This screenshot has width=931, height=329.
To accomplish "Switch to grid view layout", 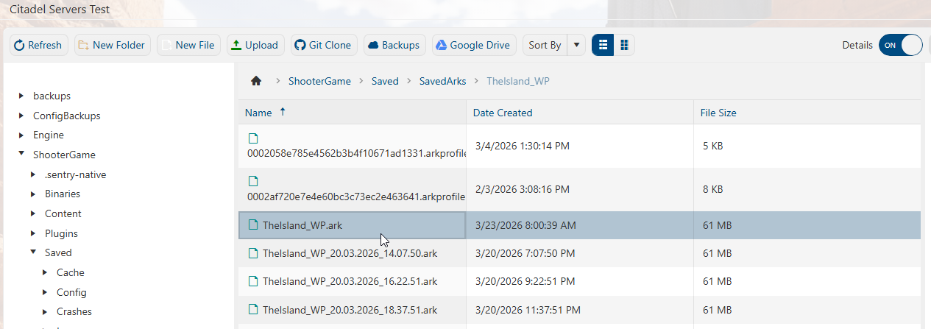I will (624, 46).
